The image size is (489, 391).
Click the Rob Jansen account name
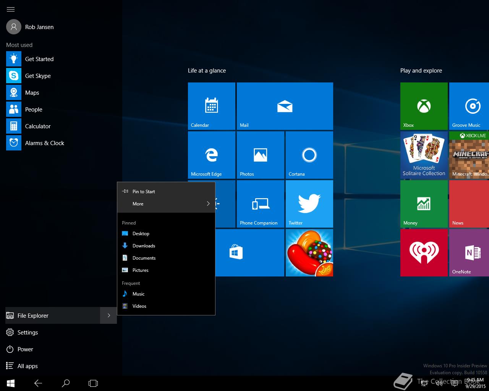(39, 27)
